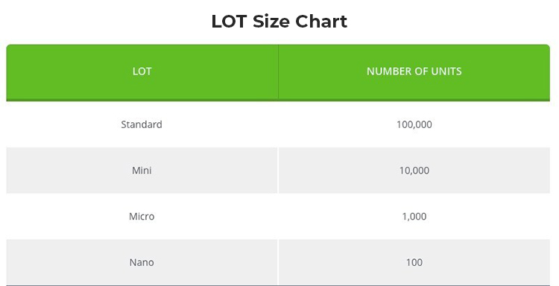Click the 1,000 units cell

pos(414,216)
